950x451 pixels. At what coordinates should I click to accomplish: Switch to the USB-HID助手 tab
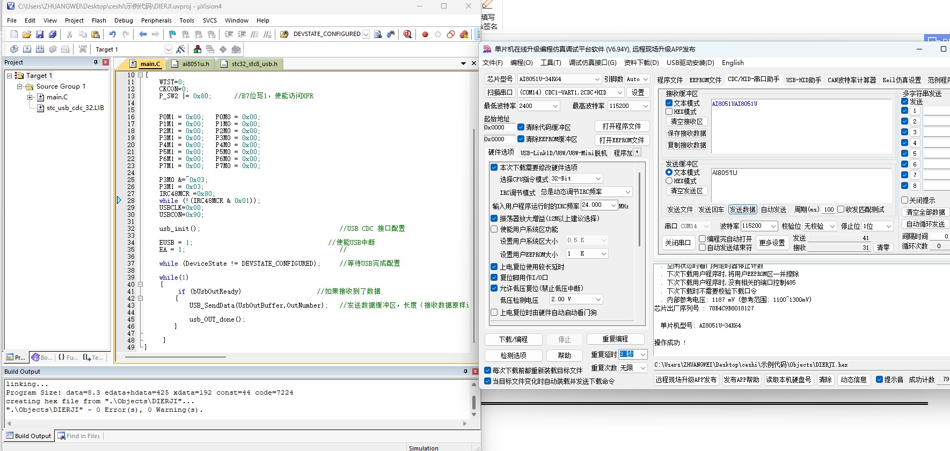[x=803, y=80]
